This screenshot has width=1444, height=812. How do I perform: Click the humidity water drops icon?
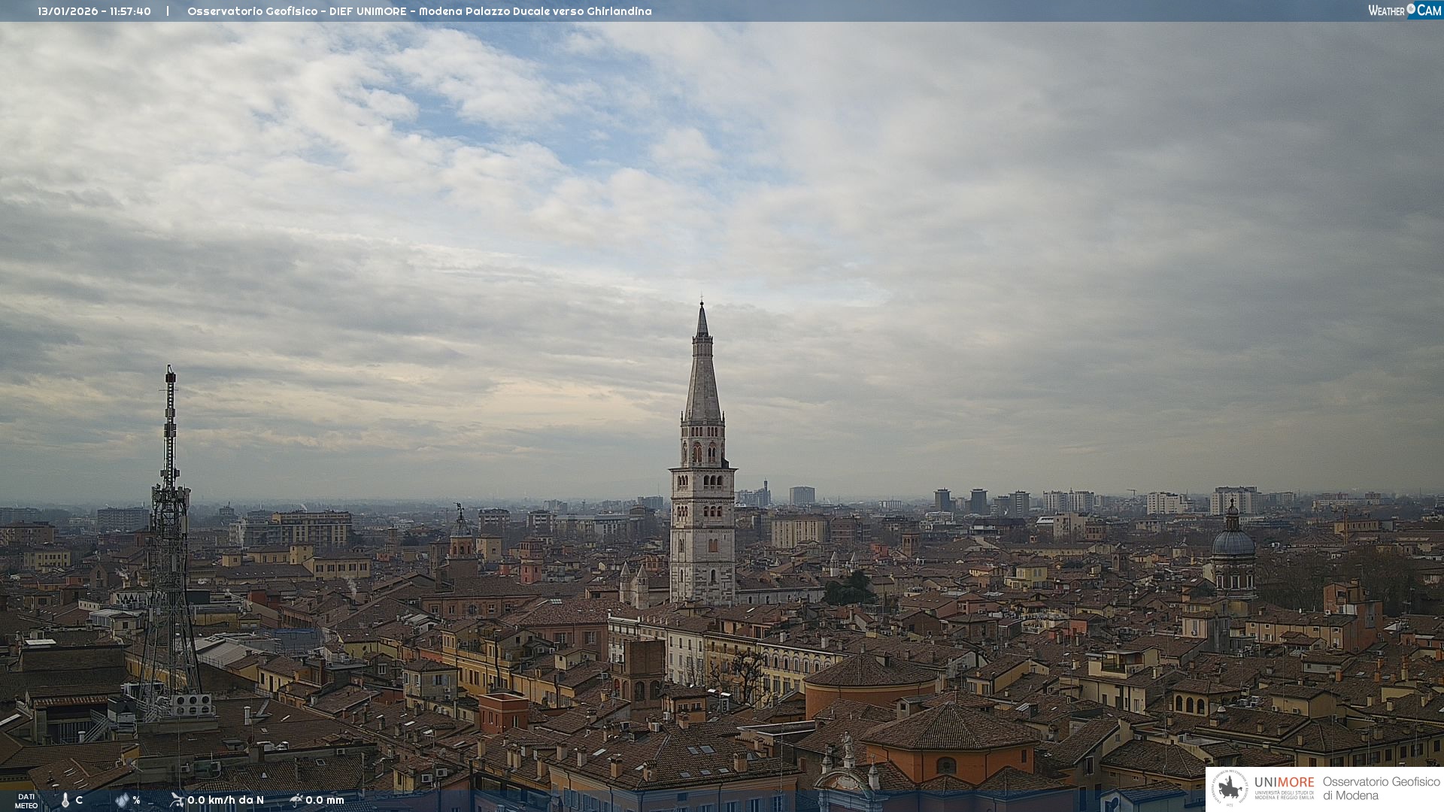(x=123, y=800)
